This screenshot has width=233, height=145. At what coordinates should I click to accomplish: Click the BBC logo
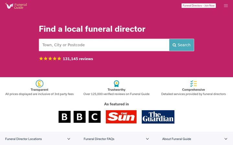tap(80, 117)
